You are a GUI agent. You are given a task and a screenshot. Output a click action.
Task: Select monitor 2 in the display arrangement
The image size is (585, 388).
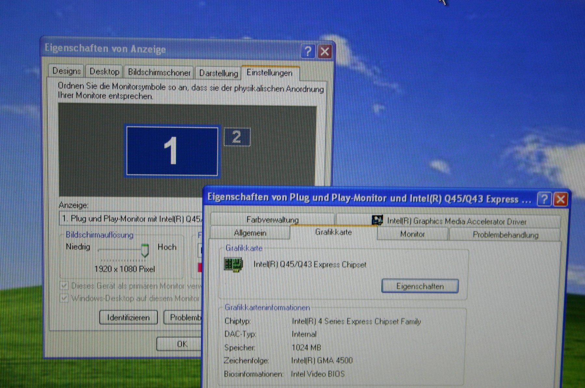(237, 137)
